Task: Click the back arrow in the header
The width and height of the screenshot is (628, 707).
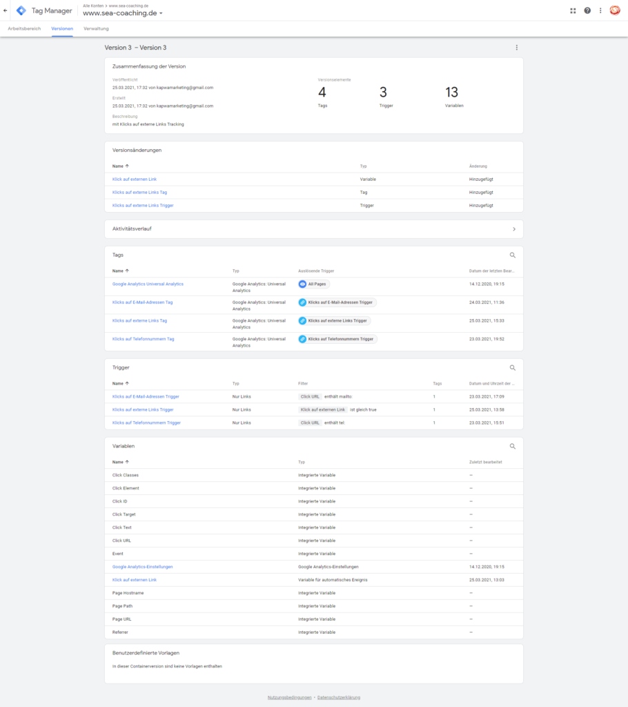Action: click(x=6, y=10)
